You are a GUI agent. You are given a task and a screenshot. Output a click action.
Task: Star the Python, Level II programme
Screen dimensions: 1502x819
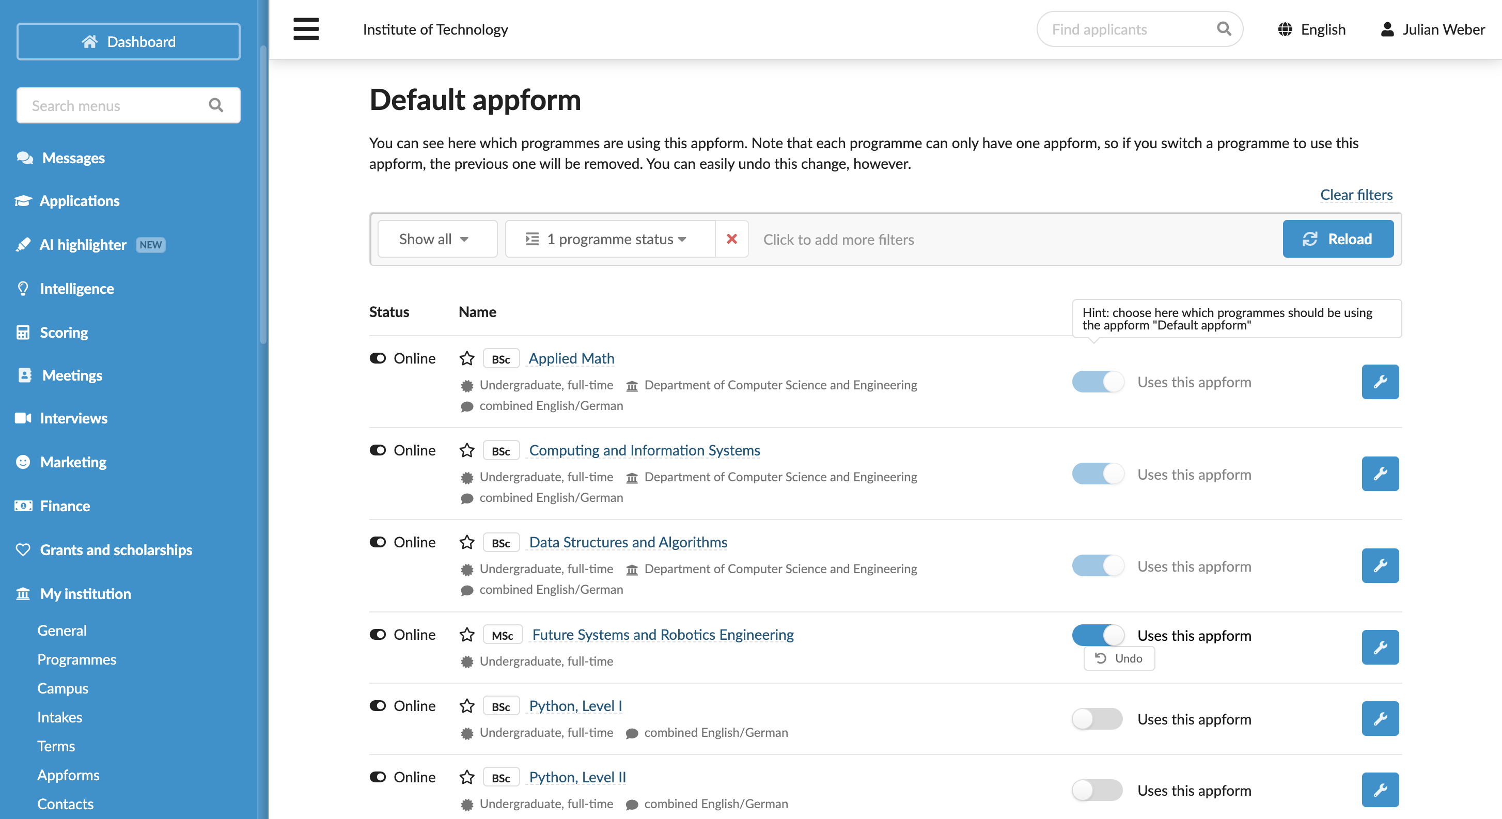click(x=466, y=778)
